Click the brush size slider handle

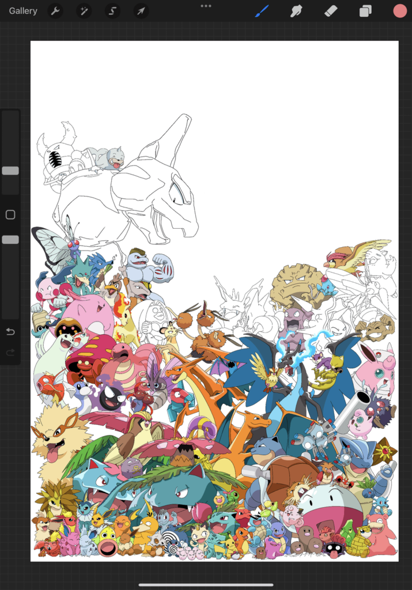pyautogui.click(x=10, y=171)
